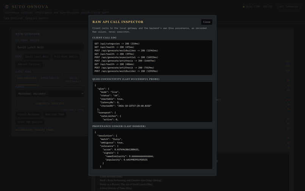Click the nameSimilarity value line

tap(129, 156)
